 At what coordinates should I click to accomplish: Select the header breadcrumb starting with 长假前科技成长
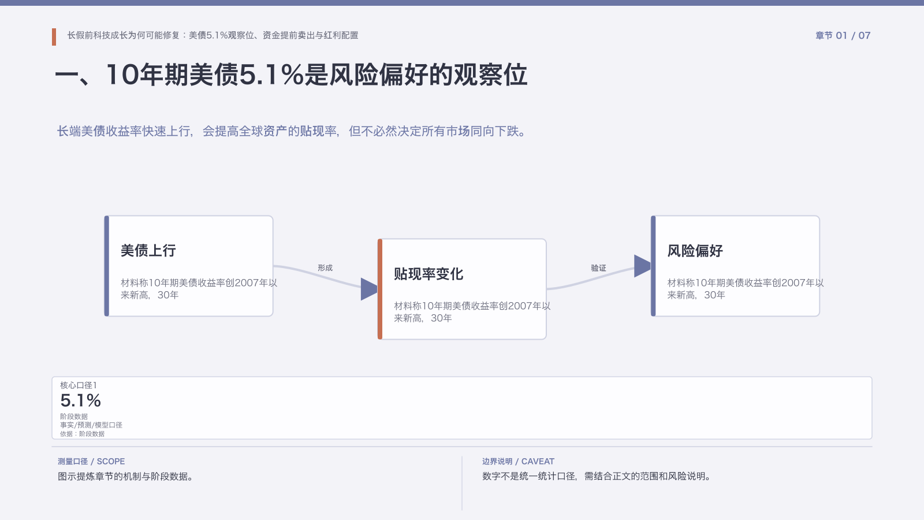(213, 35)
